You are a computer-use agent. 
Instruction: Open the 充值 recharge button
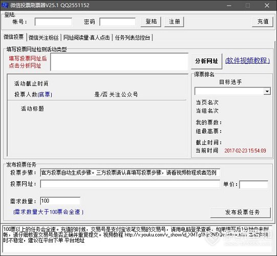(x=263, y=22)
